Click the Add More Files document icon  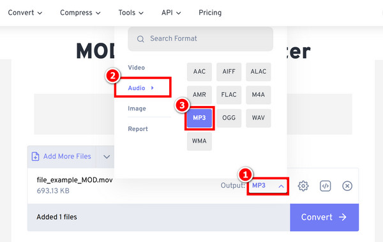point(35,156)
